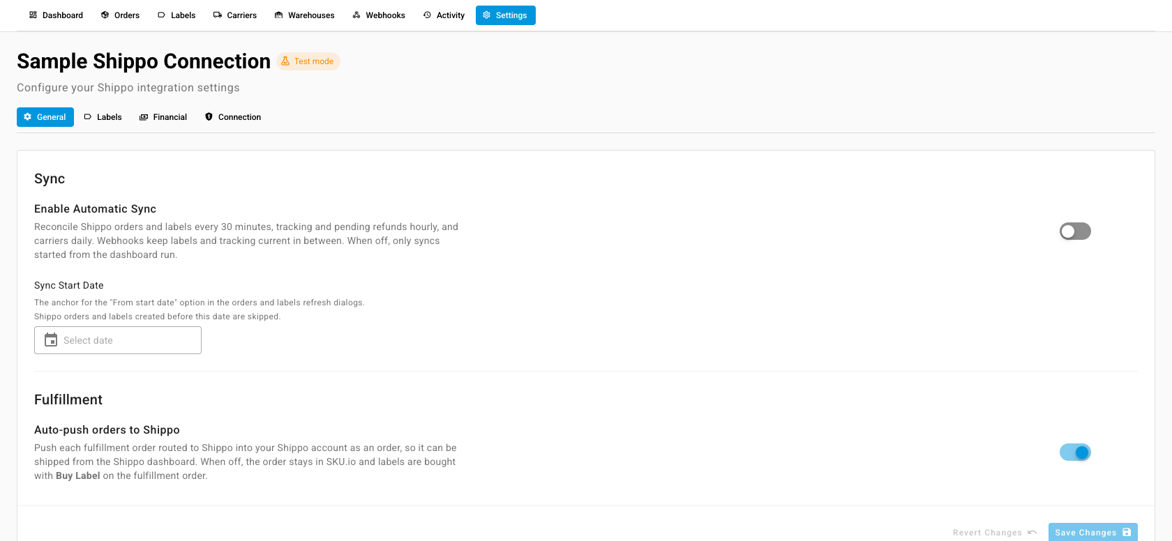Click the Warehouses building icon
Screen dimensions: 1172x541
278,15
